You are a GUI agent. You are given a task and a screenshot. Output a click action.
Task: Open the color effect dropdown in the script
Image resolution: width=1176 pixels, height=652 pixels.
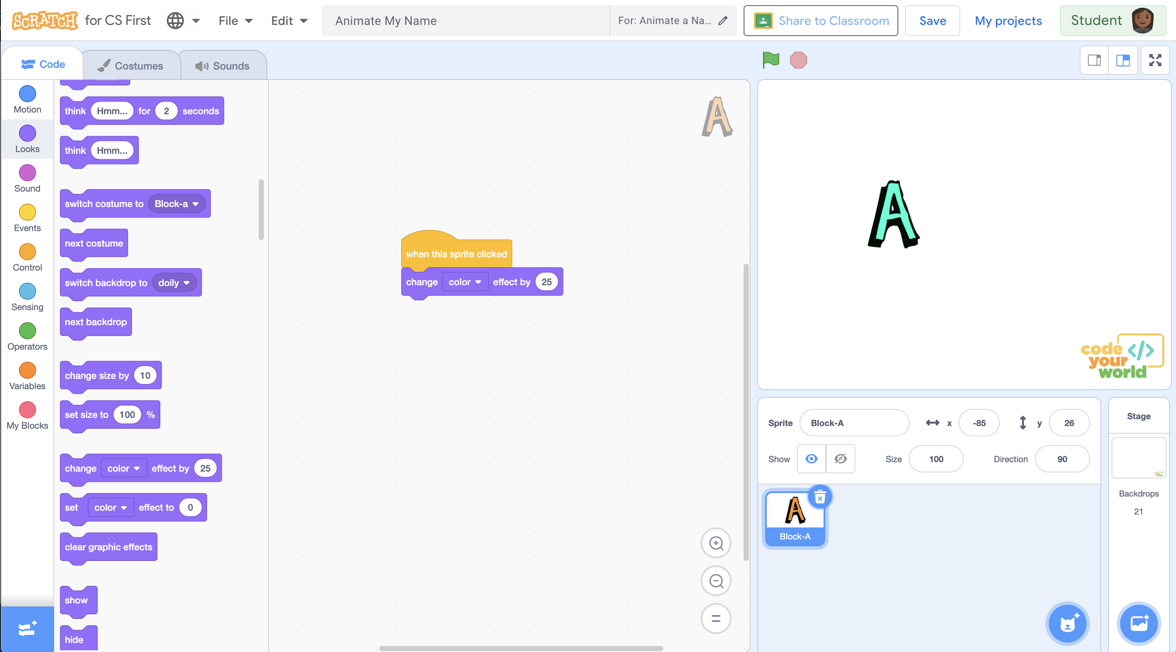tap(465, 281)
